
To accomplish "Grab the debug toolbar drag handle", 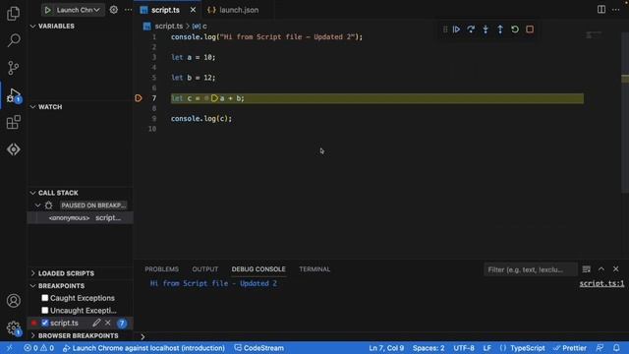I will coord(445,29).
